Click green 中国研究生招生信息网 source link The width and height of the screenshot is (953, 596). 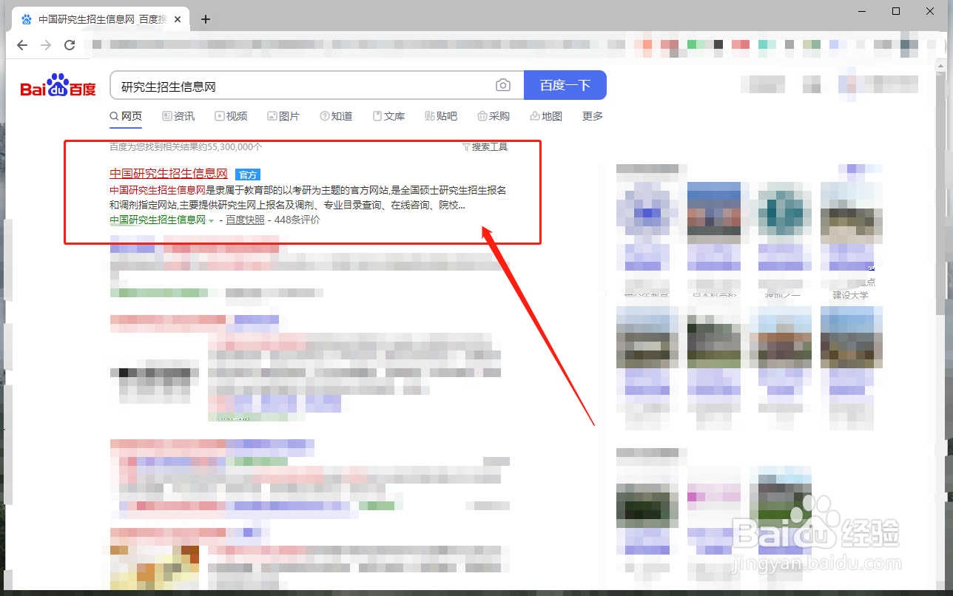158,220
